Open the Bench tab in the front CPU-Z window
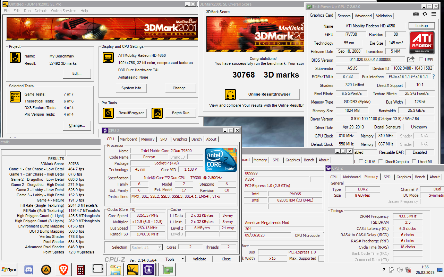Image resolution: width=444 pixels, height=277 pixels. click(197, 139)
